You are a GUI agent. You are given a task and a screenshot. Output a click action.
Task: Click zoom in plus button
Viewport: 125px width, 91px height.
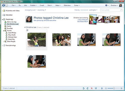pyautogui.click(x=121, y=88)
